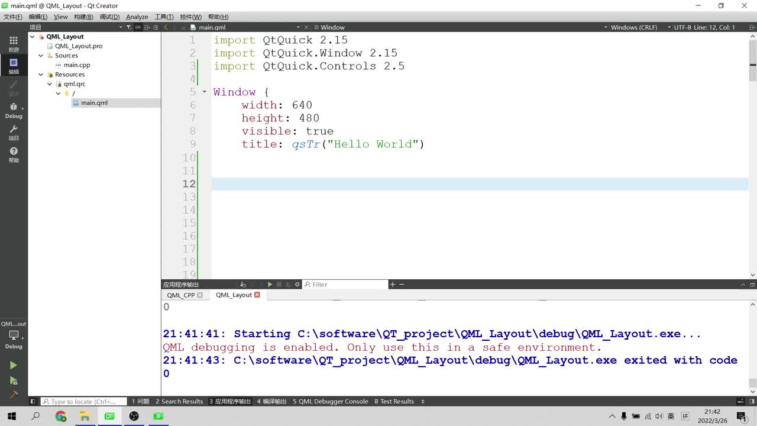Switch to the QML_CPP output tab
757x426 pixels.
pyautogui.click(x=180, y=295)
